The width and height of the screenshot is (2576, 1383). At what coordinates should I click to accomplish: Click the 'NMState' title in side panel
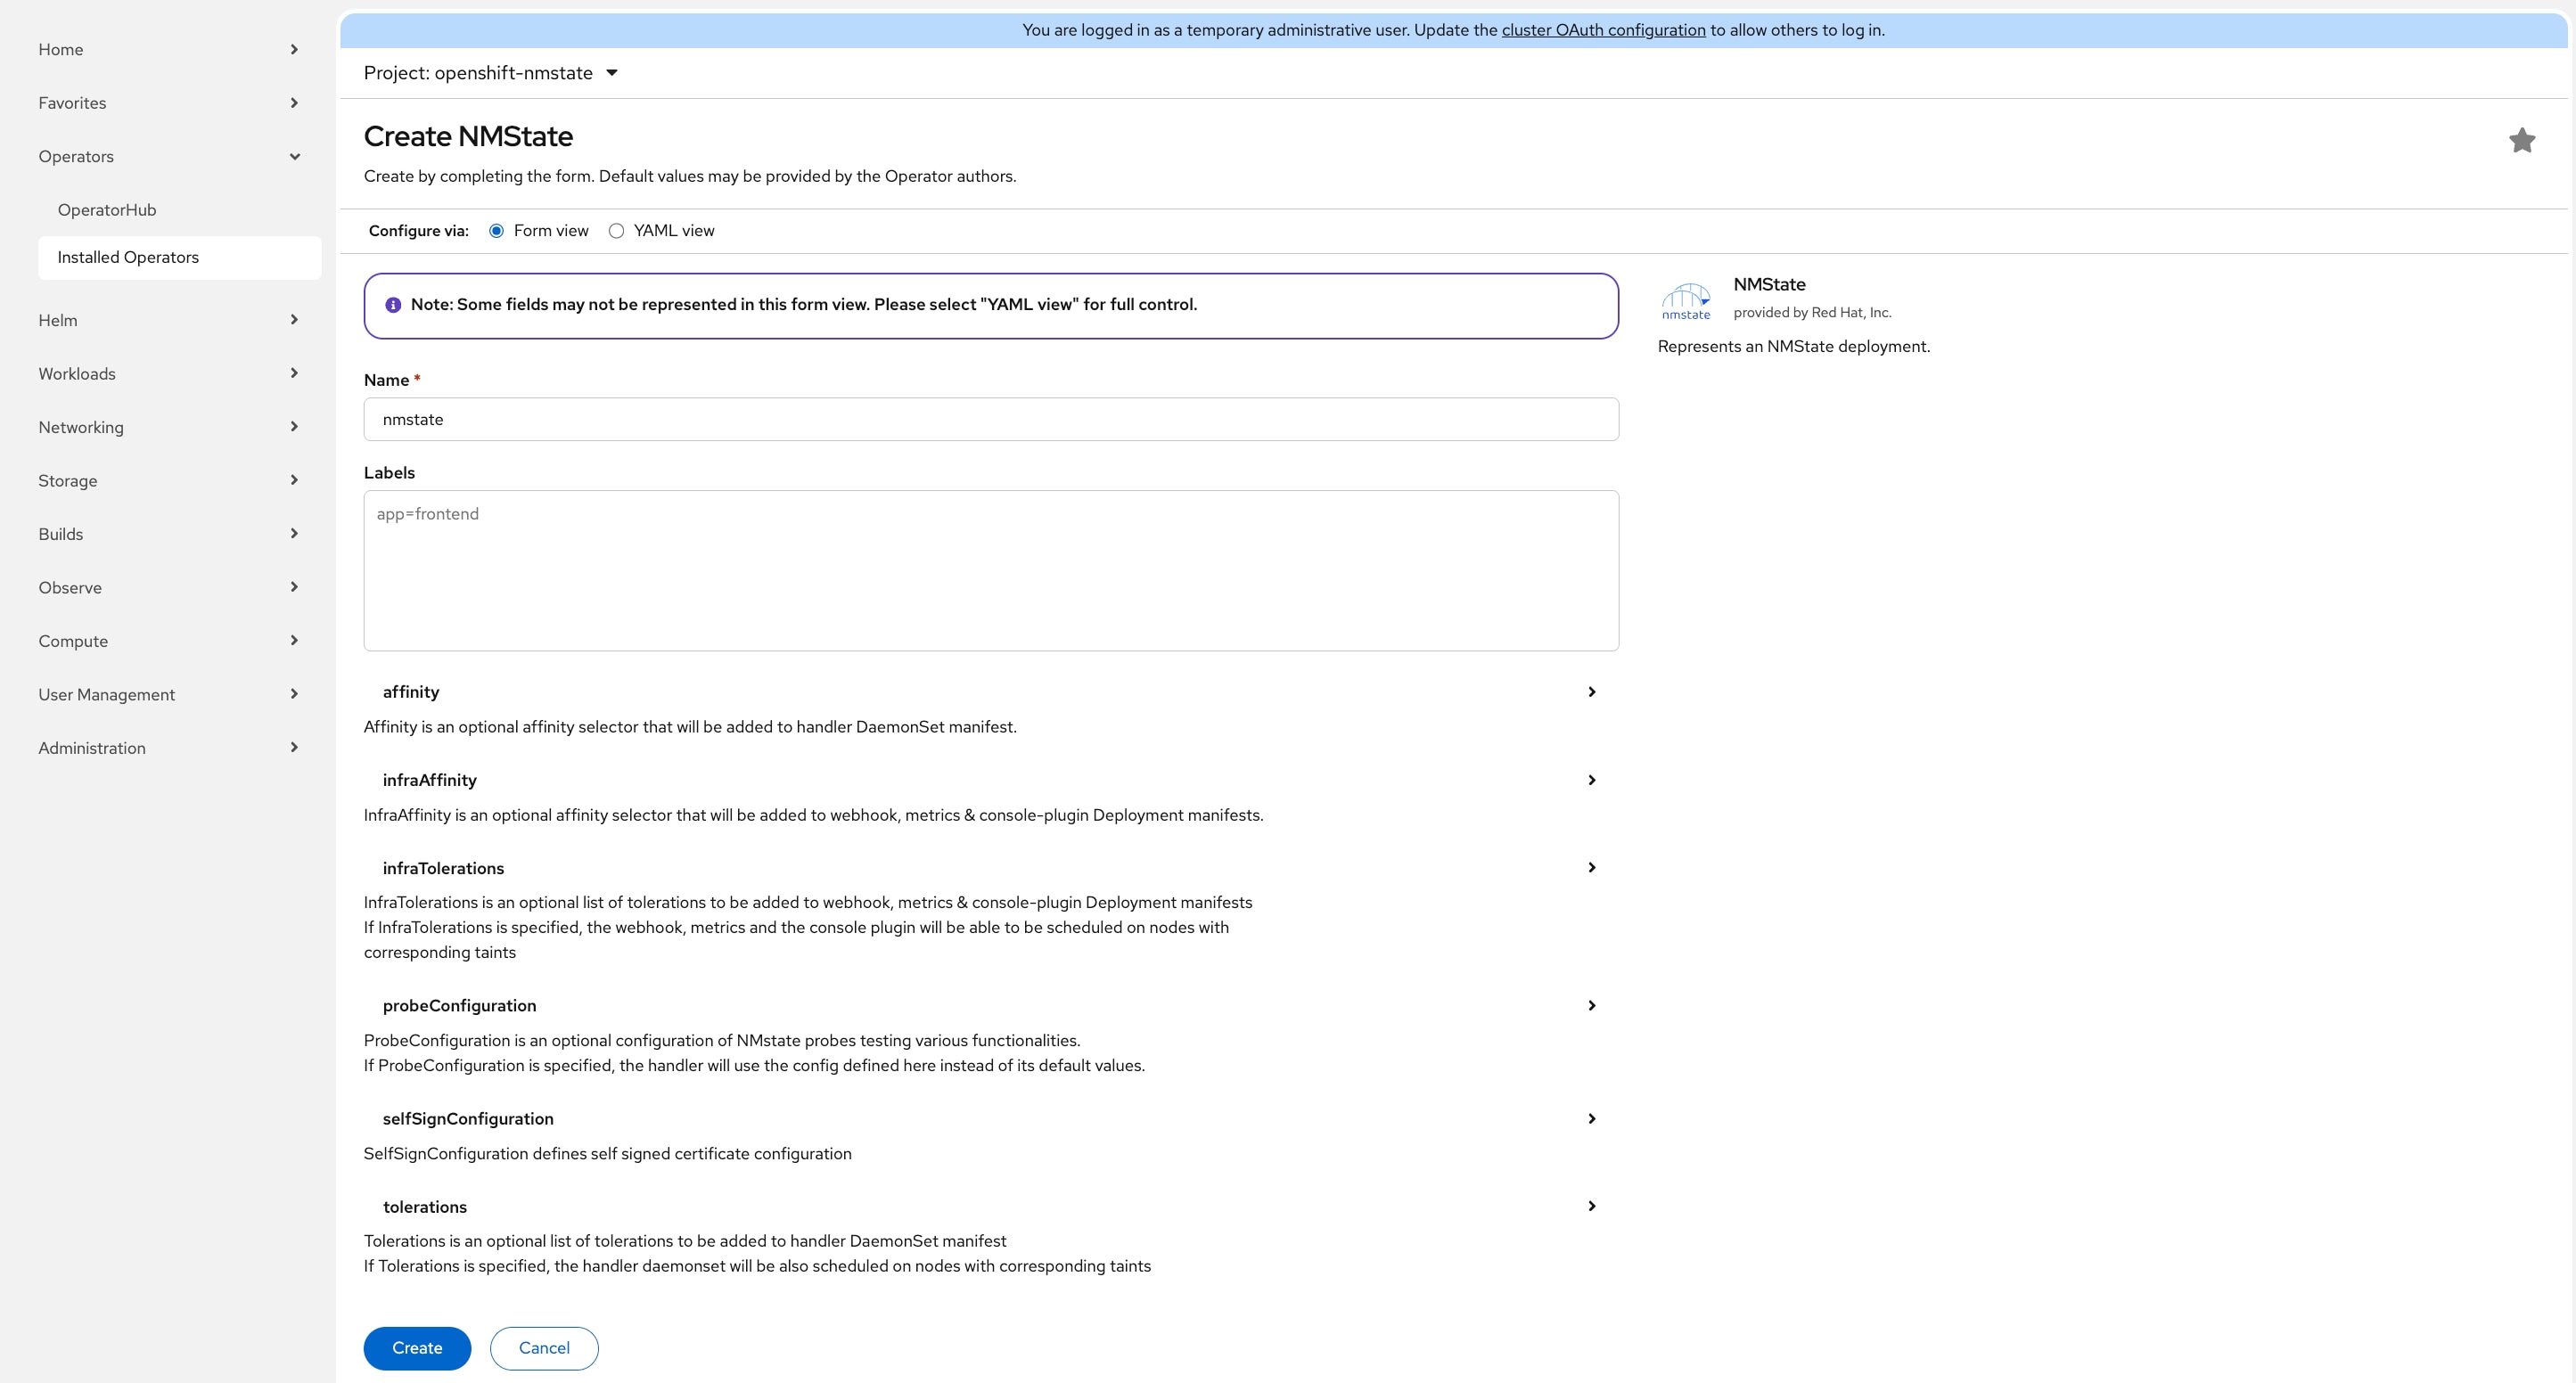(1769, 285)
